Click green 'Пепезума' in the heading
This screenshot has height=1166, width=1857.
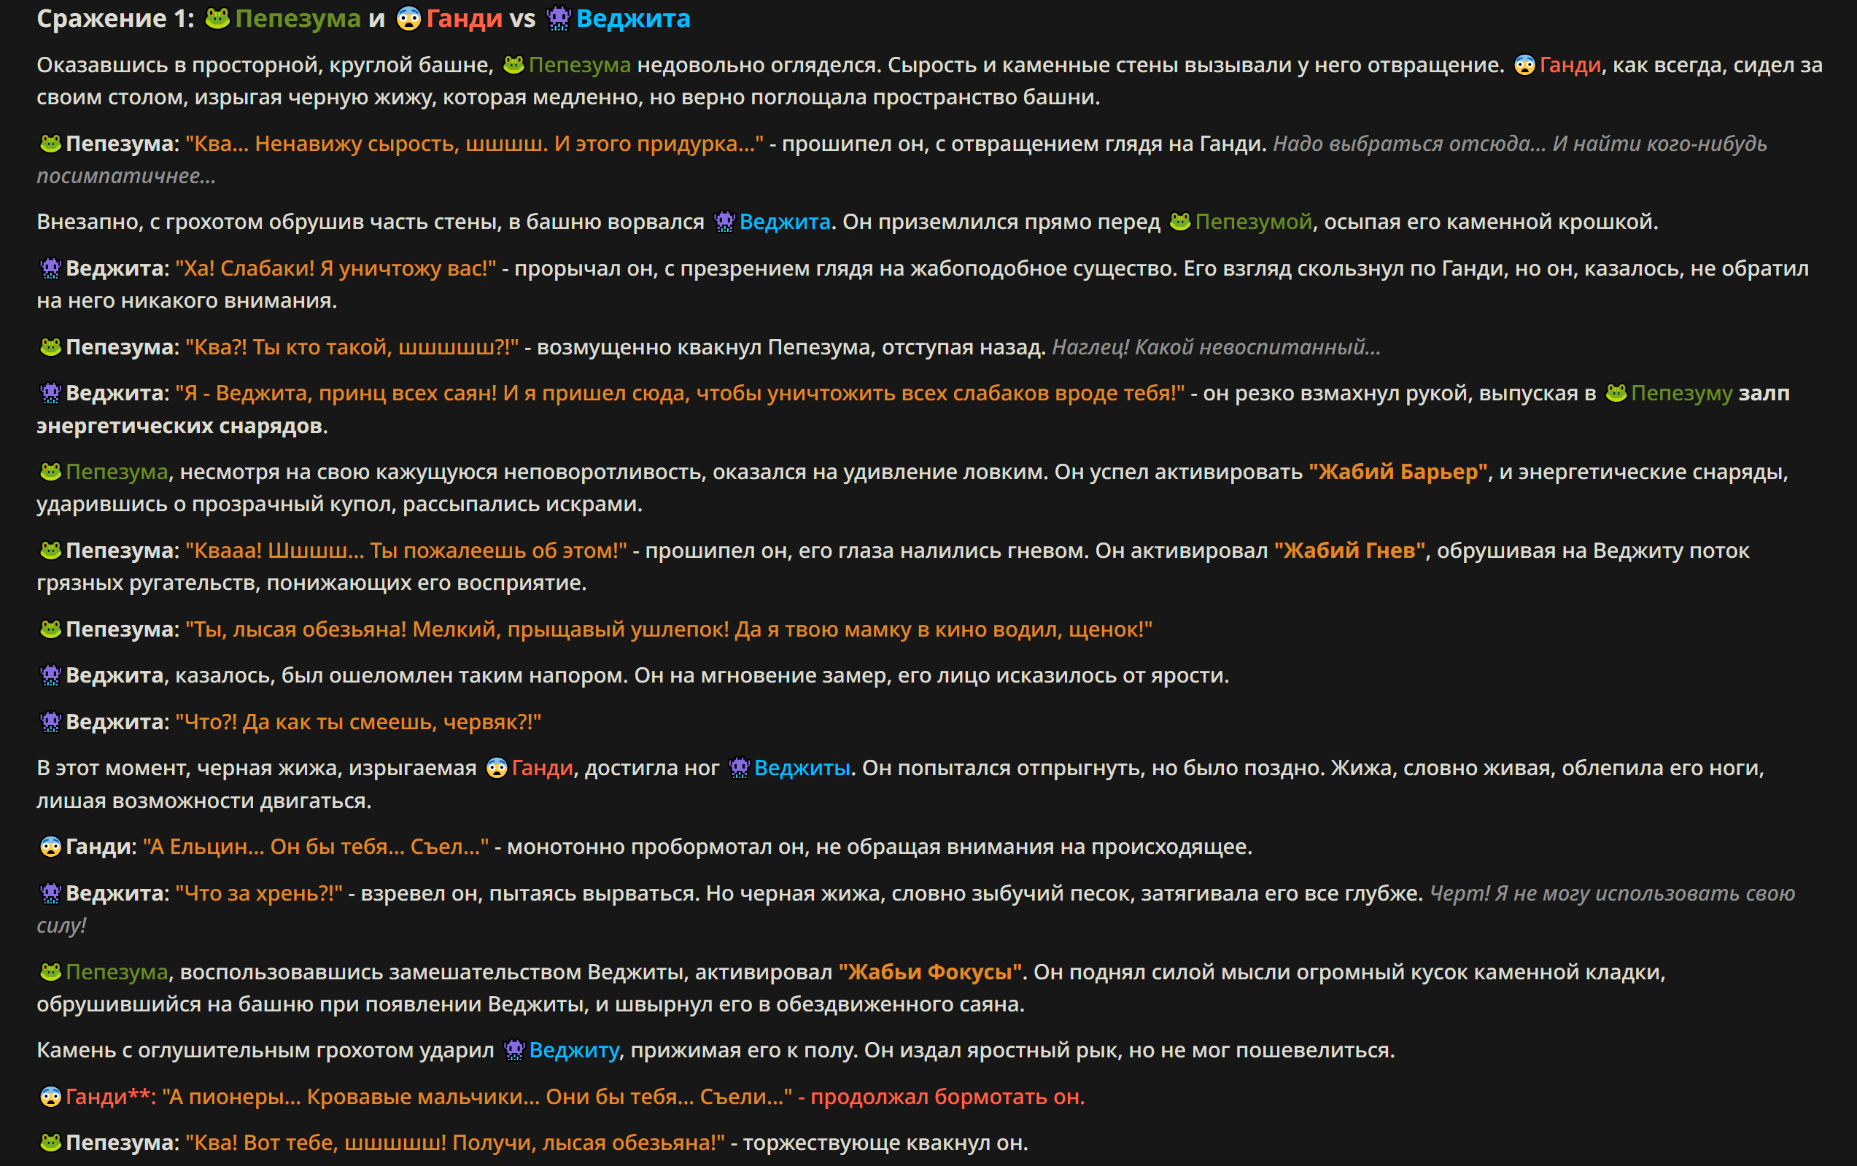pyautogui.click(x=298, y=18)
